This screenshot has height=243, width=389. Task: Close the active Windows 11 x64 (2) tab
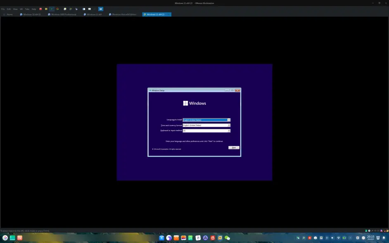click(169, 14)
